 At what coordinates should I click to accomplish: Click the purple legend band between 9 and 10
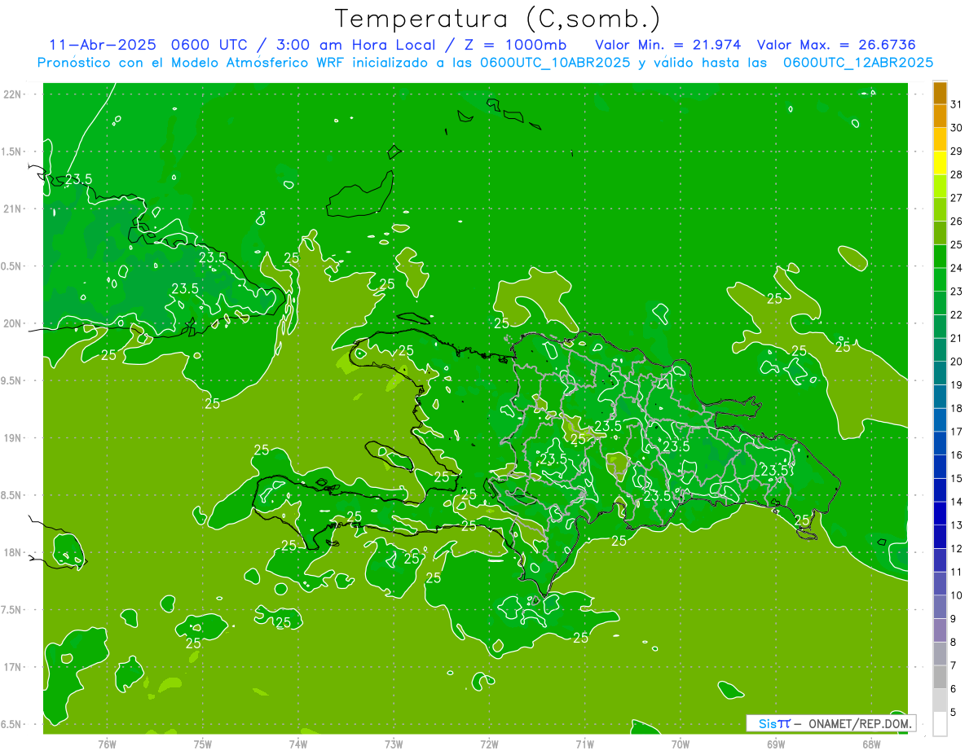940,607
